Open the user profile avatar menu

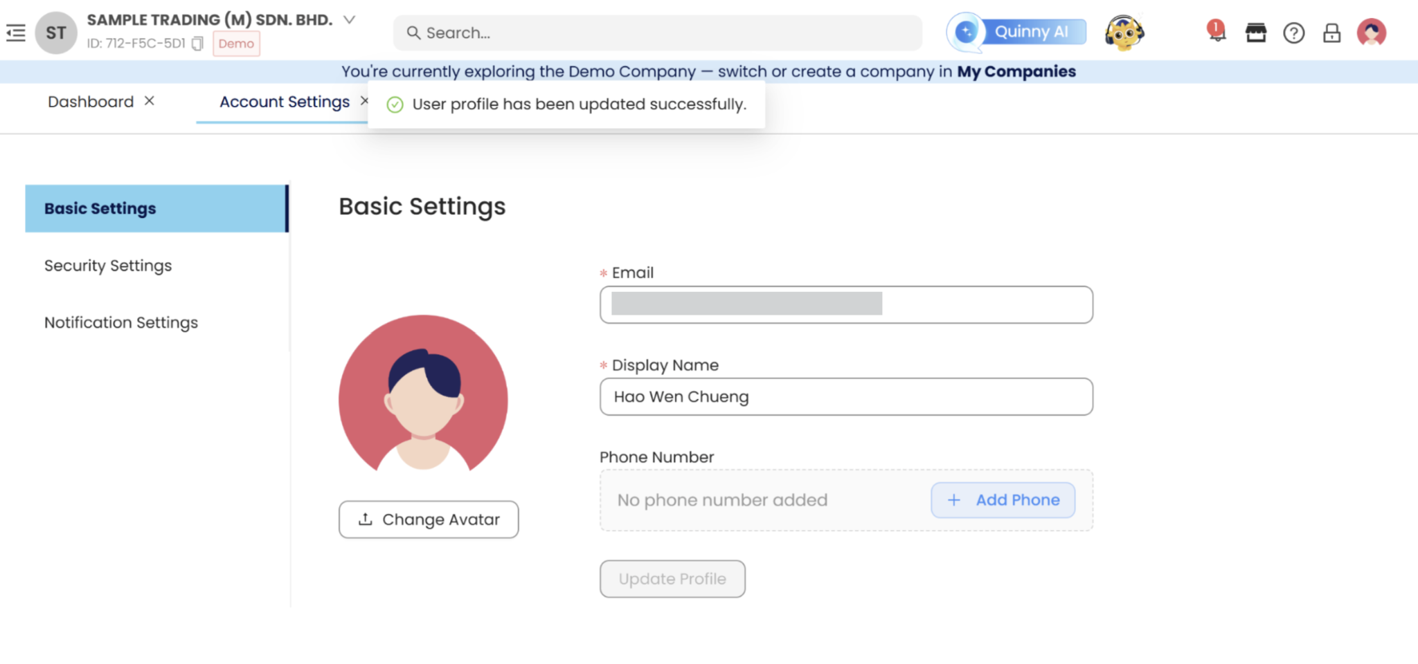pos(1371,33)
